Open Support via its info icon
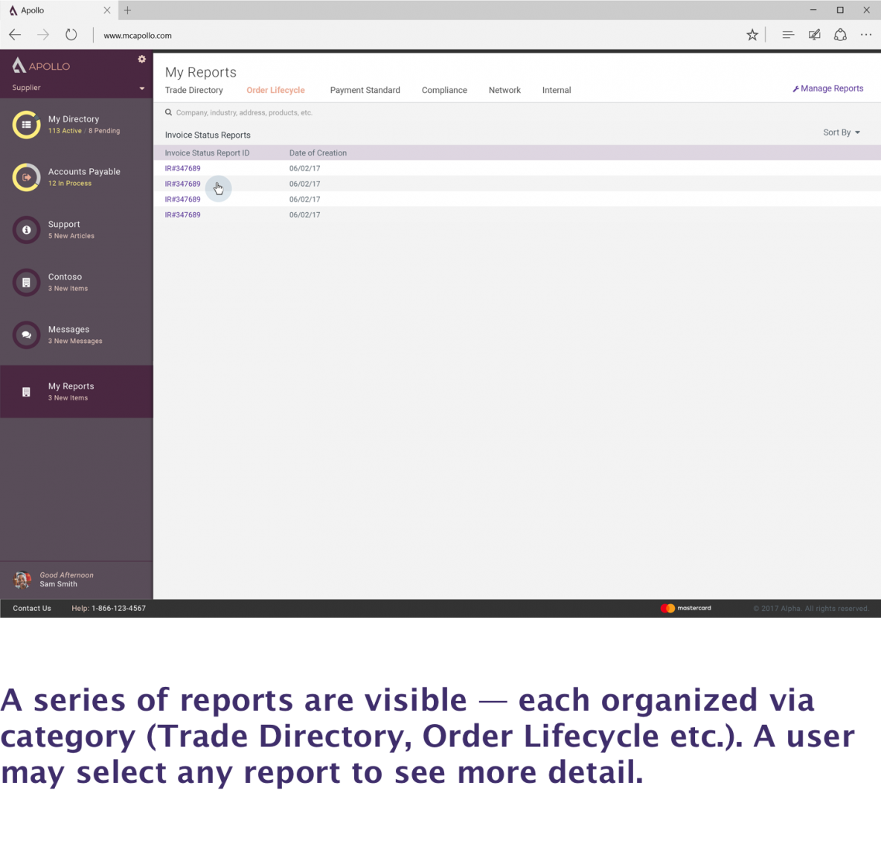The image size is (881, 855). (x=26, y=230)
